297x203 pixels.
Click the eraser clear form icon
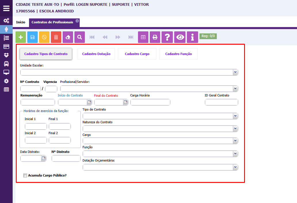click(x=68, y=37)
